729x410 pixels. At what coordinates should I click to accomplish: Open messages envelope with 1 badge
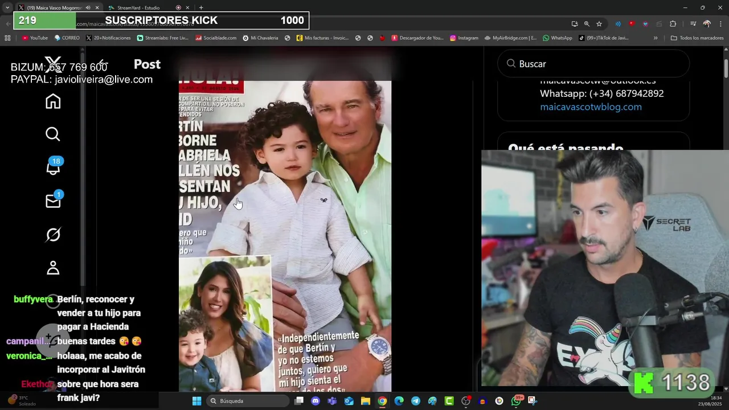click(x=53, y=200)
